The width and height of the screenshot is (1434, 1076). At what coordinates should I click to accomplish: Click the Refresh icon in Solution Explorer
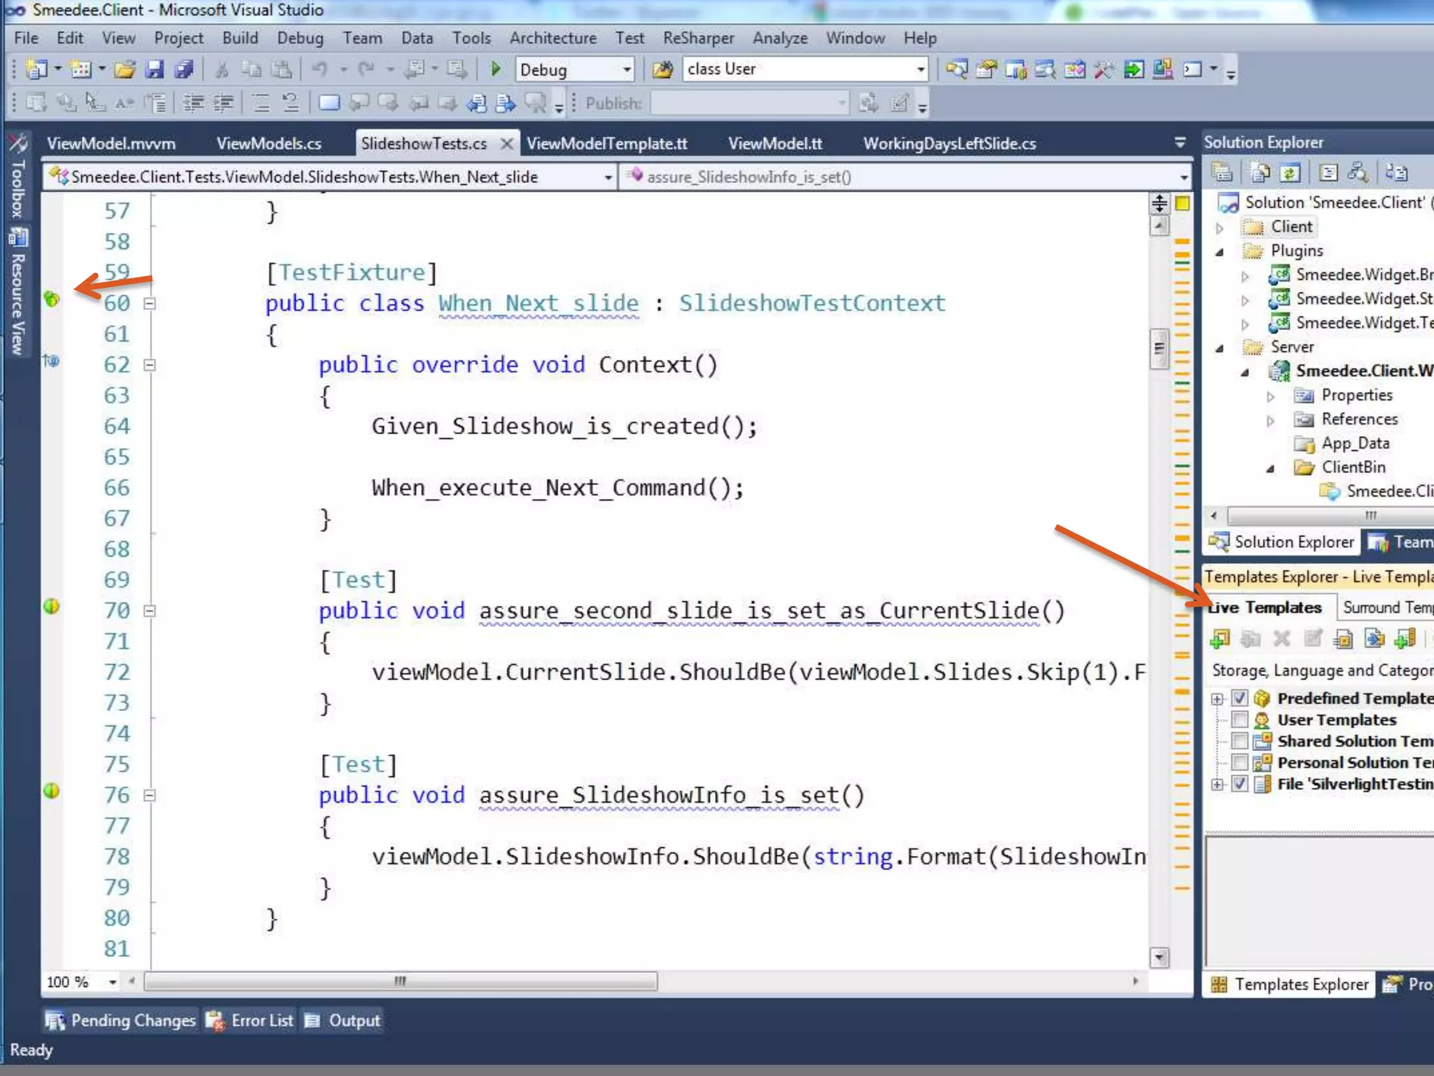[1290, 172]
